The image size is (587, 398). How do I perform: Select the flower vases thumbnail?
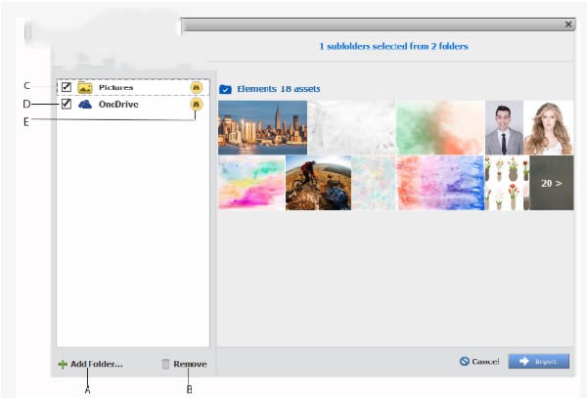(507, 182)
